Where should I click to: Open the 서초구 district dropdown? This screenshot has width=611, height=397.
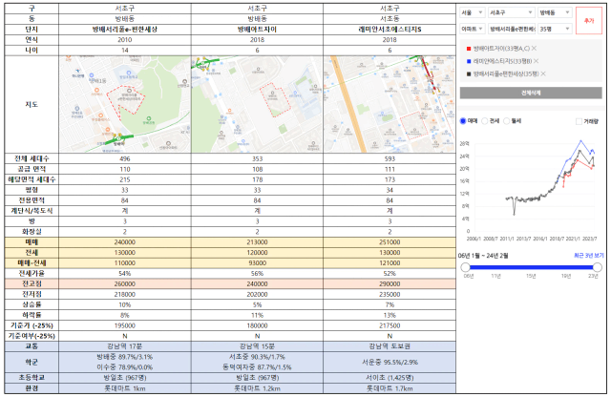pos(511,12)
